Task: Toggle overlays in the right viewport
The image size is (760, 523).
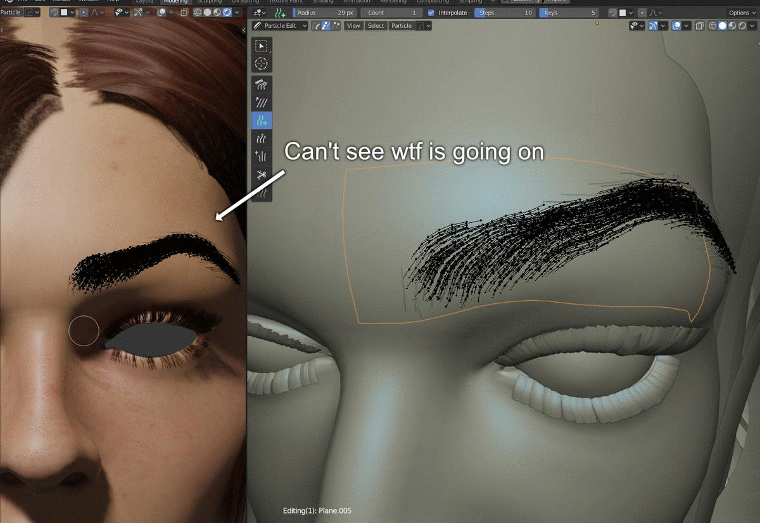Action: click(x=676, y=26)
